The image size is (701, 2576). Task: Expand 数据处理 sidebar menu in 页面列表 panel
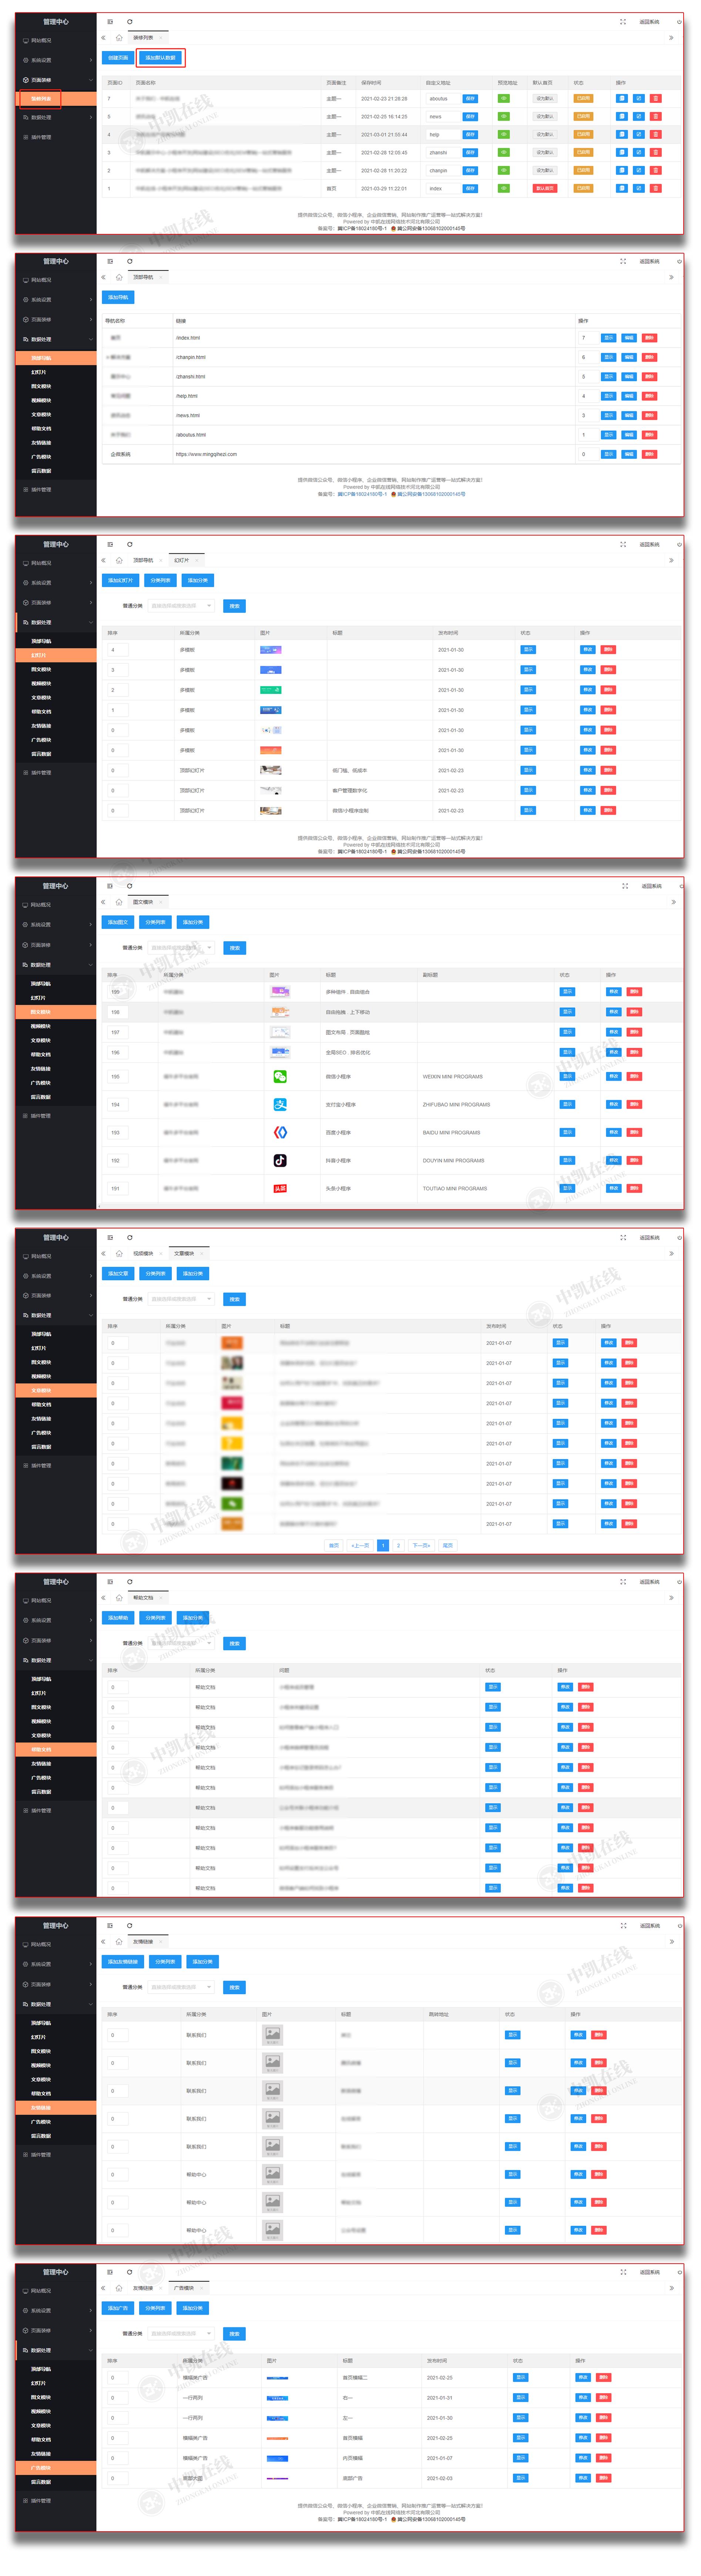tap(56, 118)
